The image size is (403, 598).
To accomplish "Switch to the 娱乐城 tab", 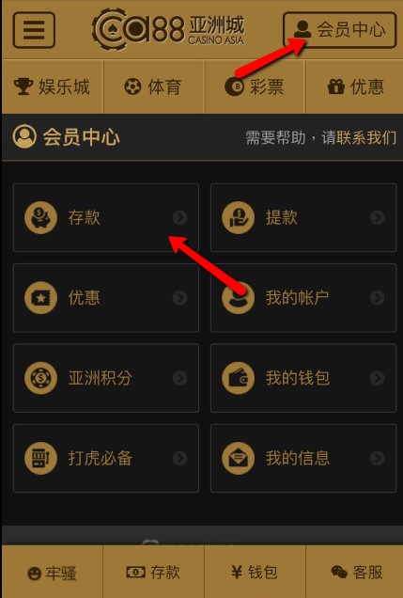I will click(x=53, y=87).
